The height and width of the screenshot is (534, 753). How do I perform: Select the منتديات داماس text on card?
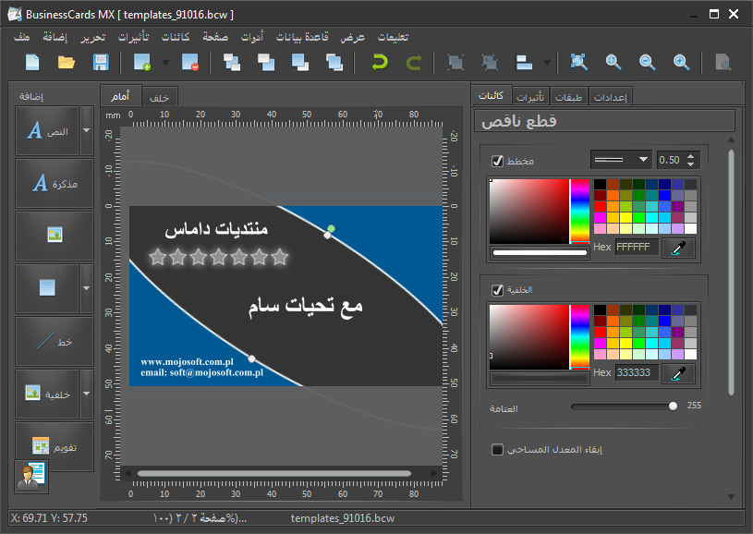[216, 227]
